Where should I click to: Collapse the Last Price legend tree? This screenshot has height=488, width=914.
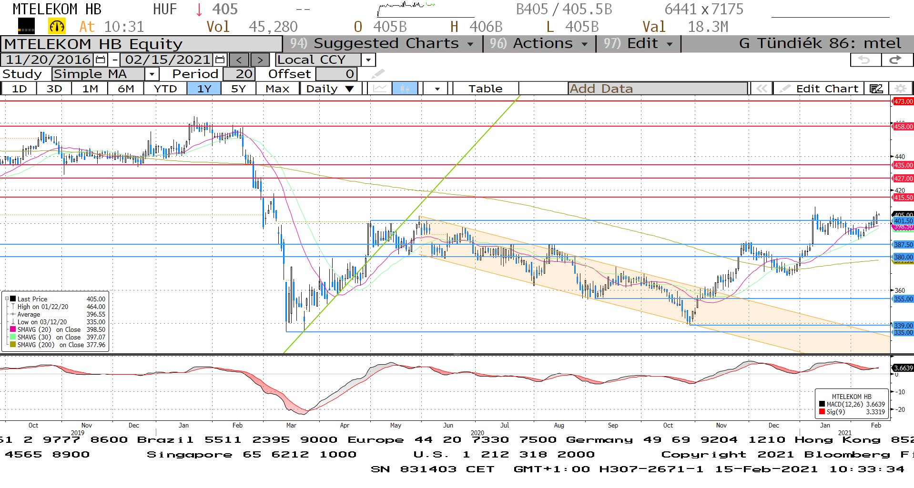point(7,299)
